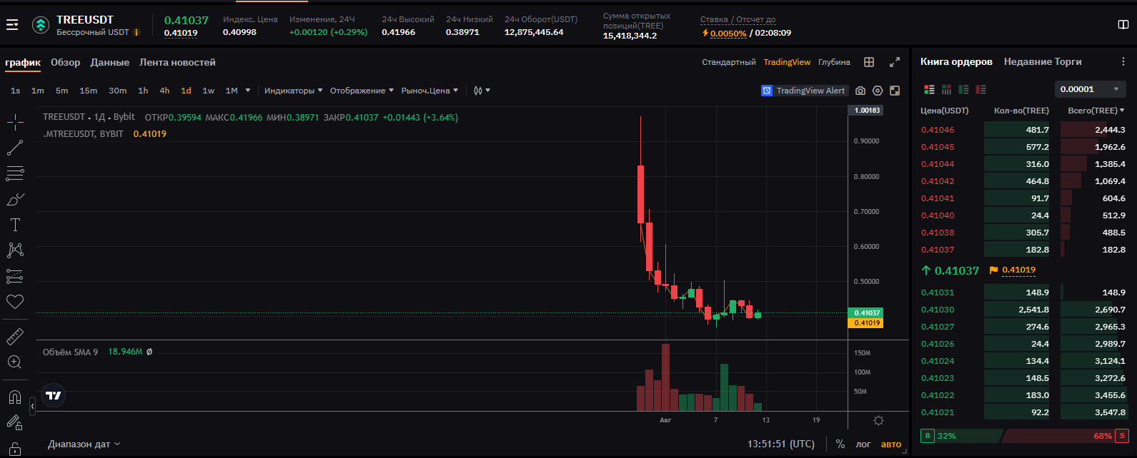
Task: Toggle лог logarithmic scale
Action: click(863, 444)
